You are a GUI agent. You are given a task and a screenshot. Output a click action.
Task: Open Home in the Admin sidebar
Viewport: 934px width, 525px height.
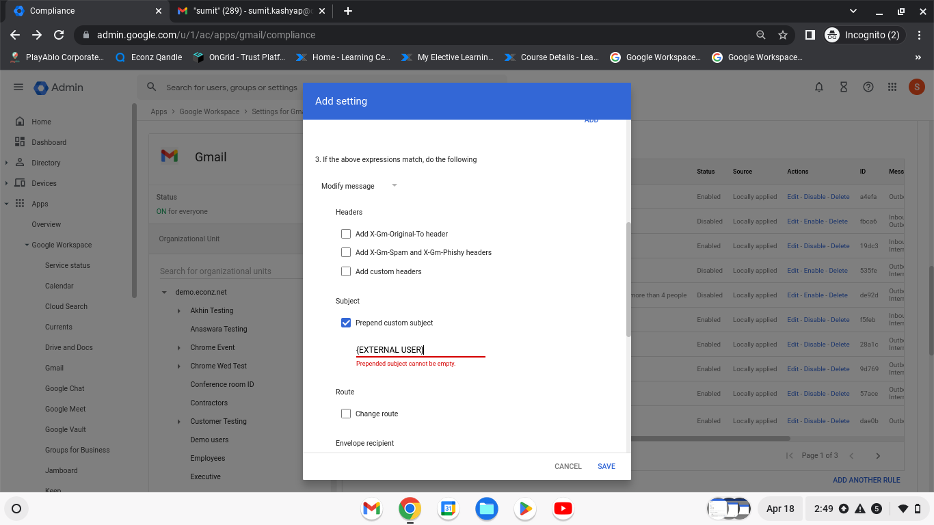pyautogui.click(x=41, y=122)
